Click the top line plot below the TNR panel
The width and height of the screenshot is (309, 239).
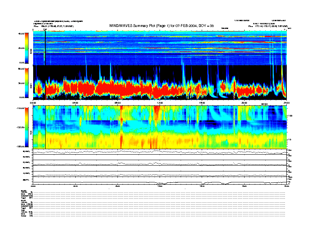point(160,152)
